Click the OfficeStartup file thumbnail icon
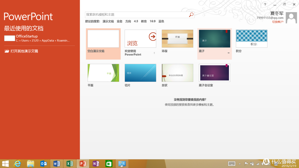This screenshot has height=168, width=299. (x=9, y=38)
